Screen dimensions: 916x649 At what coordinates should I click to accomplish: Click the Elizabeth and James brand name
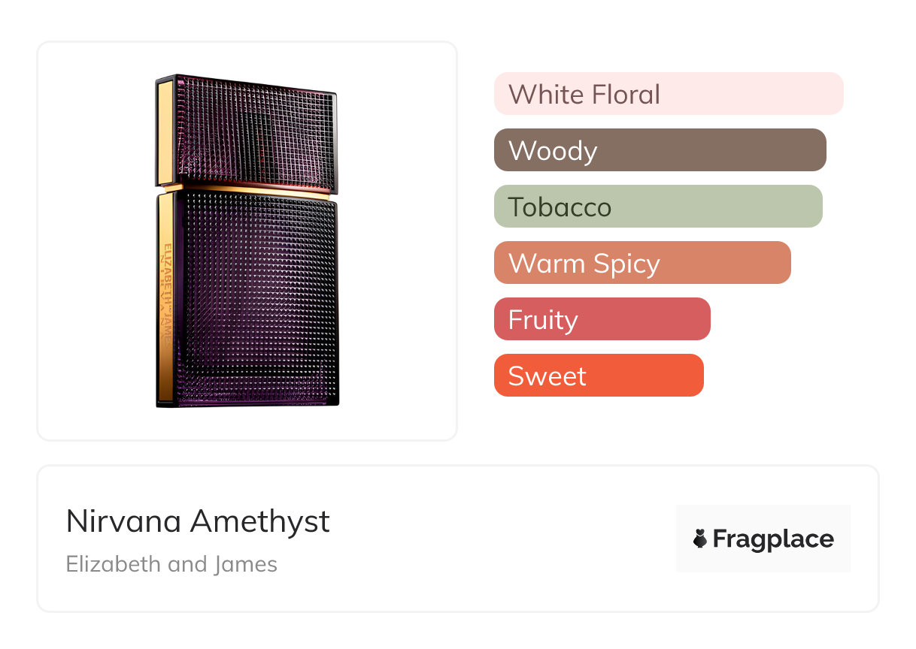coord(171,564)
